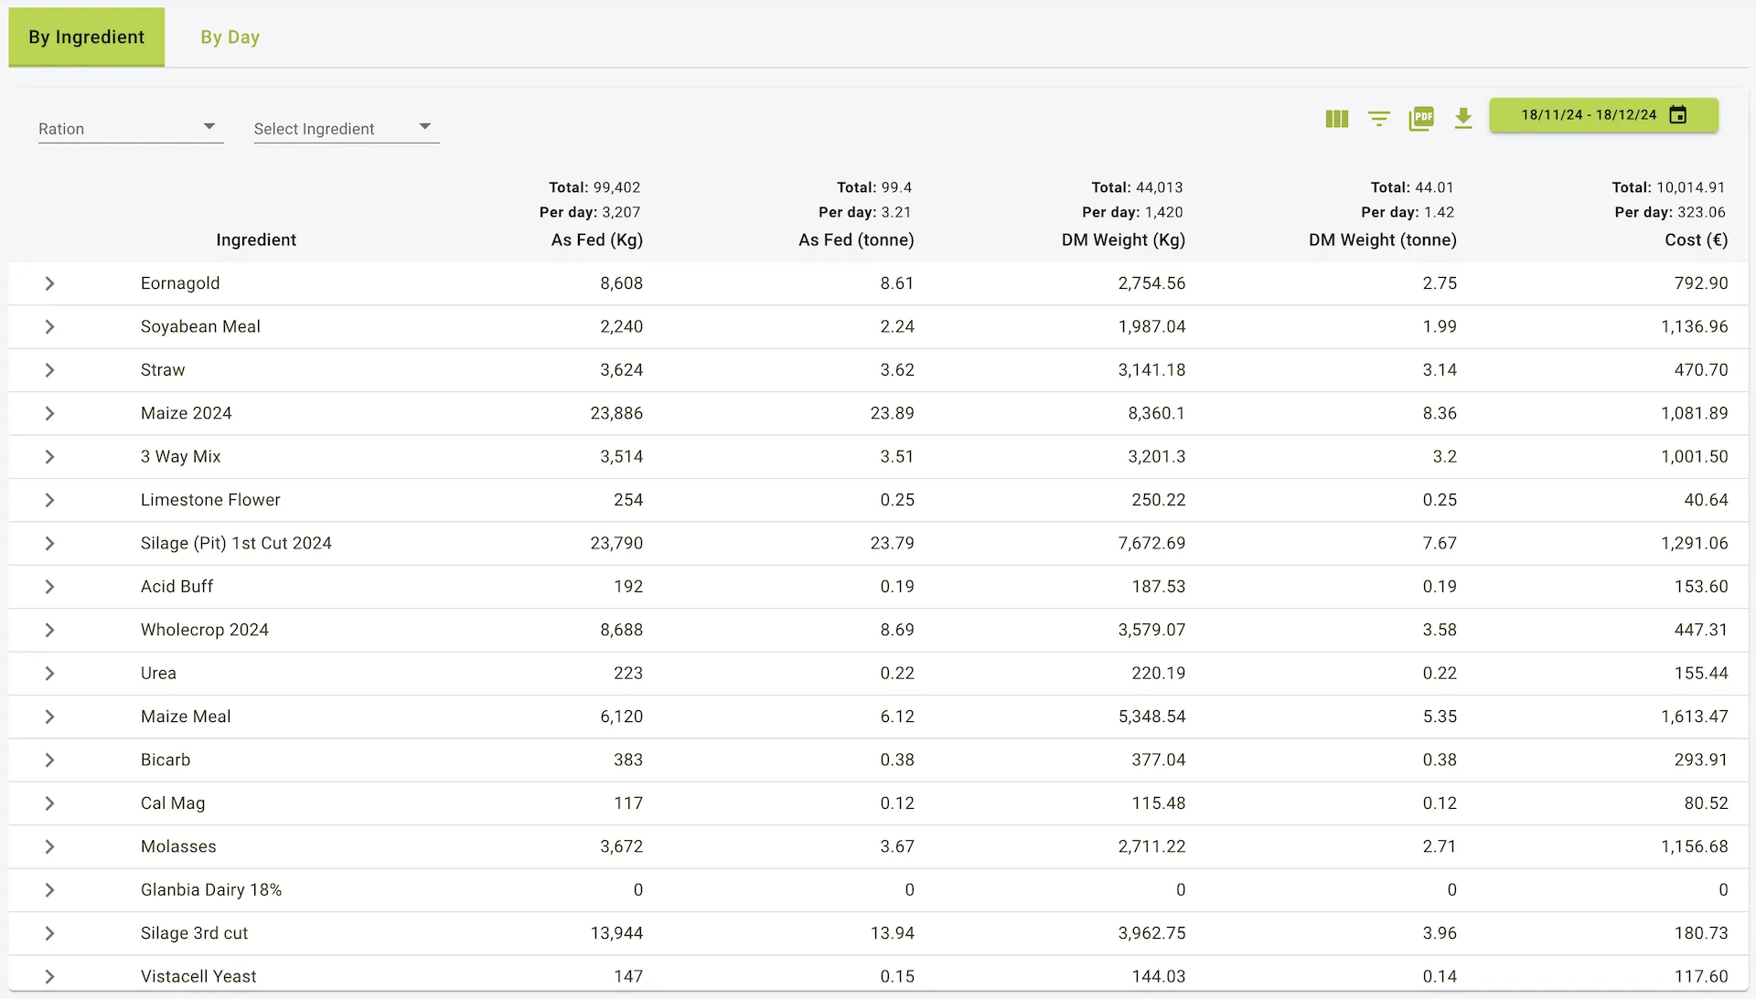Expand the Molasses row chevron
This screenshot has height=999, width=1756.
(x=49, y=846)
